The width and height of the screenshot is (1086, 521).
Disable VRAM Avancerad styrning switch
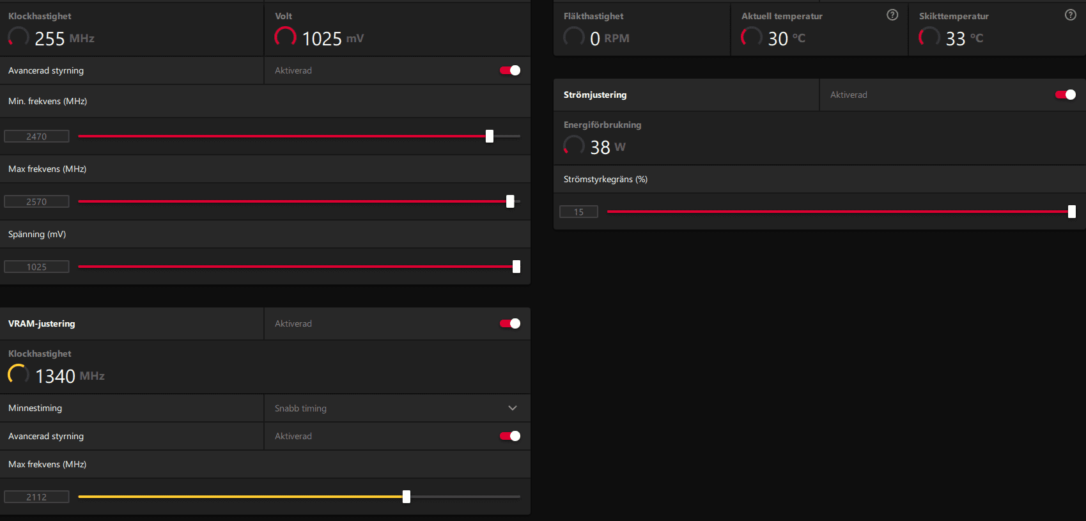tap(510, 436)
